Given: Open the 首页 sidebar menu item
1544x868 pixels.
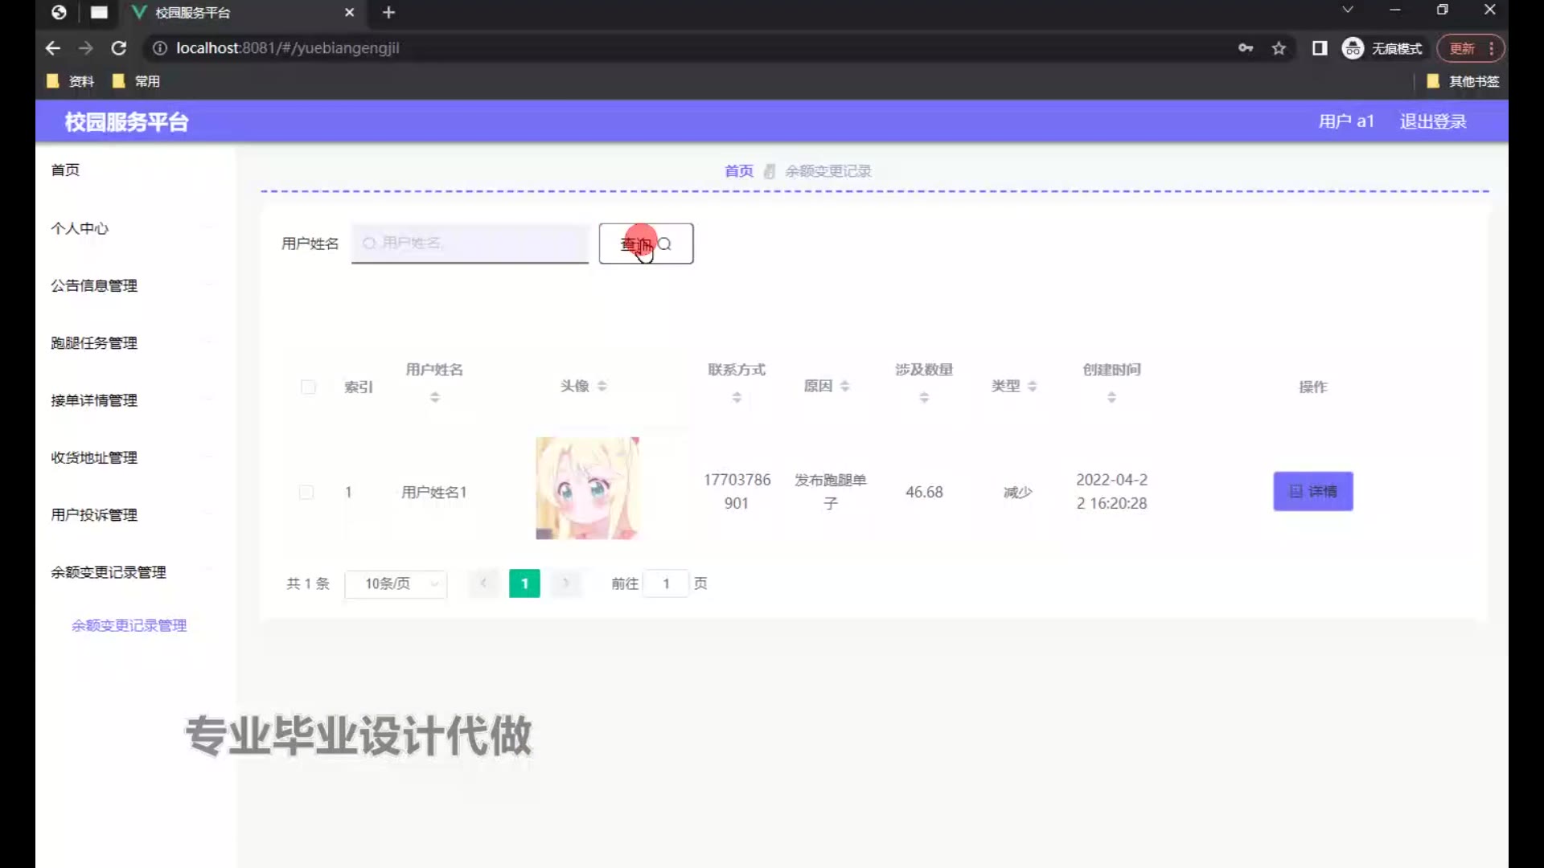Looking at the screenshot, I should click(x=66, y=170).
